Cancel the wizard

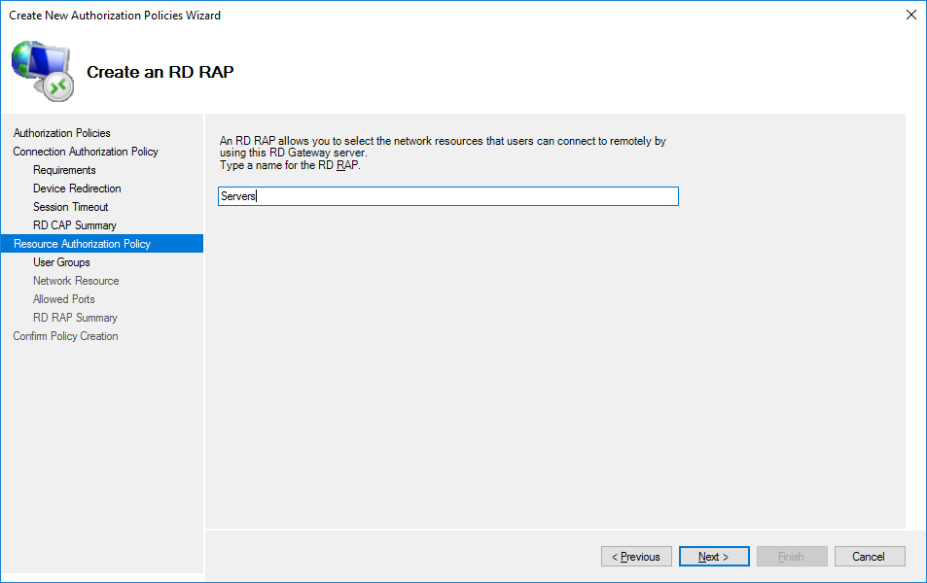[869, 557]
